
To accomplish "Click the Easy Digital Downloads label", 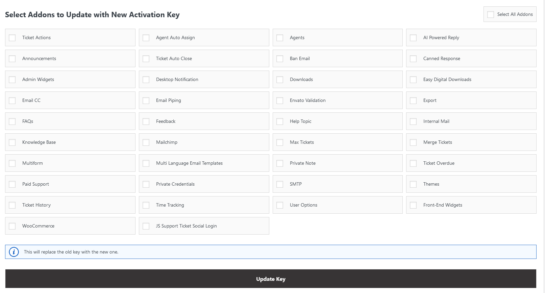I will click(447, 79).
